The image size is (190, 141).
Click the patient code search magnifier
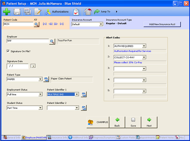(x=36, y=24)
